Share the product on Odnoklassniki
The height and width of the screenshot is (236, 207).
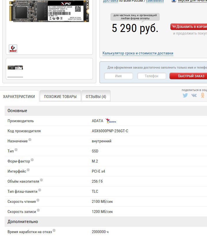[203, 95]
